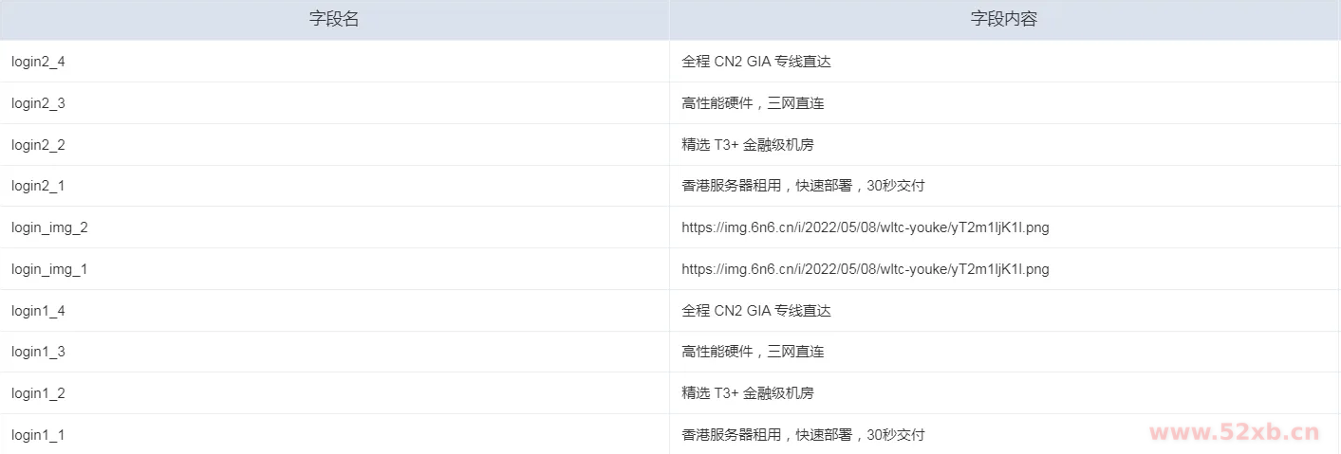The height and width of the screenshot is (454, 1341).
Task: Open the image URL in login_img_2 row
Action: coord(865,227)
